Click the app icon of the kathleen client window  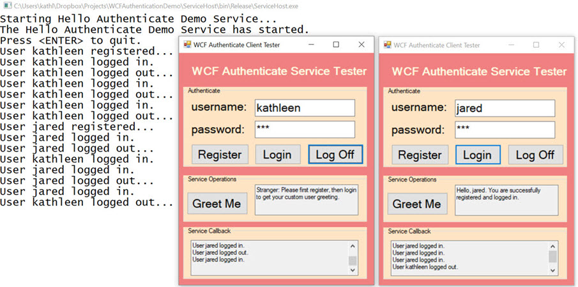[x=187, y=45]
